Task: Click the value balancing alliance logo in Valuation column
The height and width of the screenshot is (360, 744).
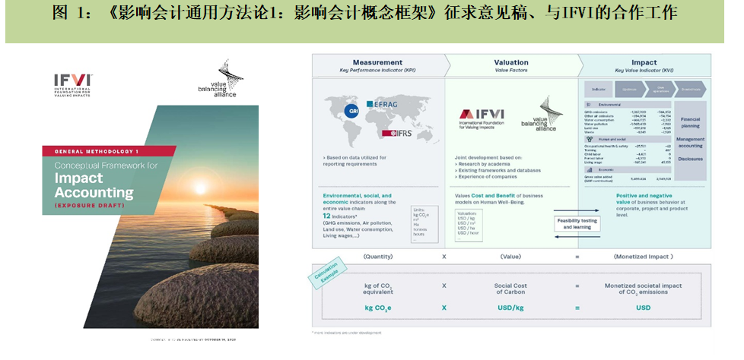Action: point(542,114)
